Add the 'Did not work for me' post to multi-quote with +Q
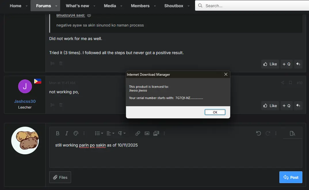This screenshot has width=309, height=190. tap(287, 64)
